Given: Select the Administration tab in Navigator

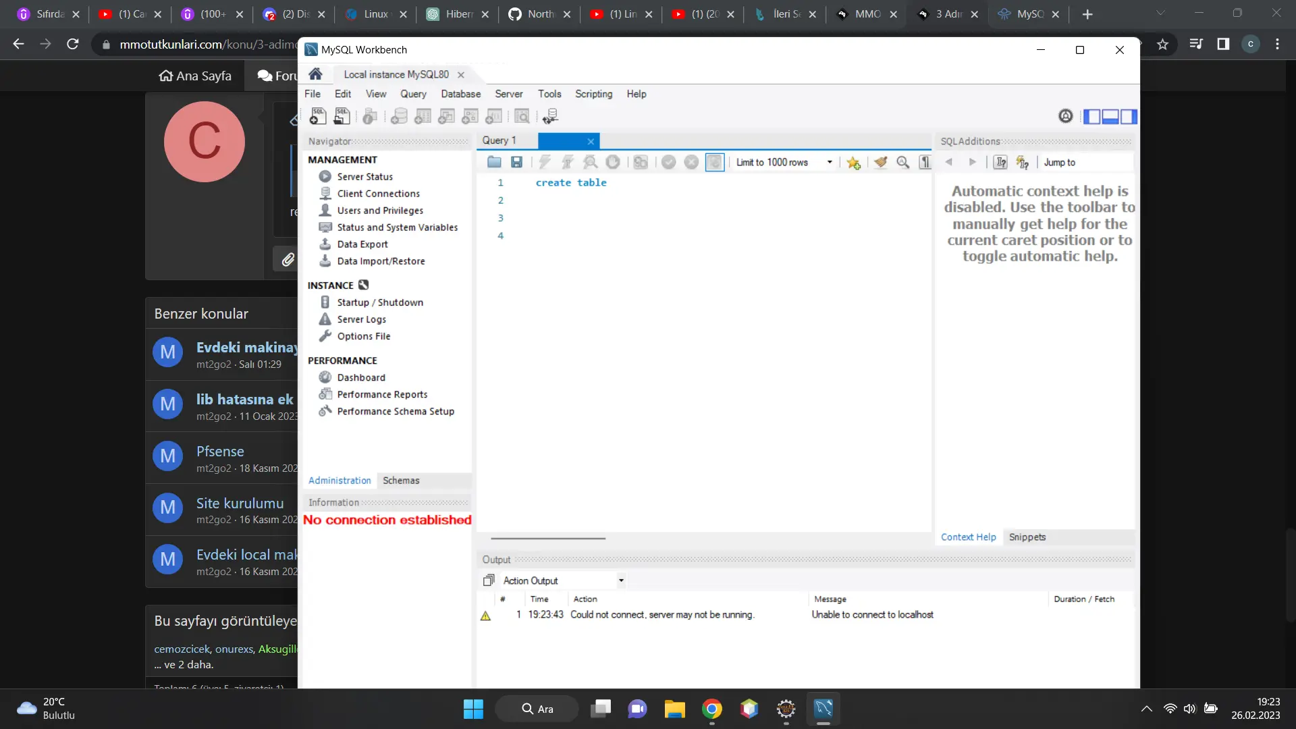Looking at the screenshot, I should click(x=338, y=480).
